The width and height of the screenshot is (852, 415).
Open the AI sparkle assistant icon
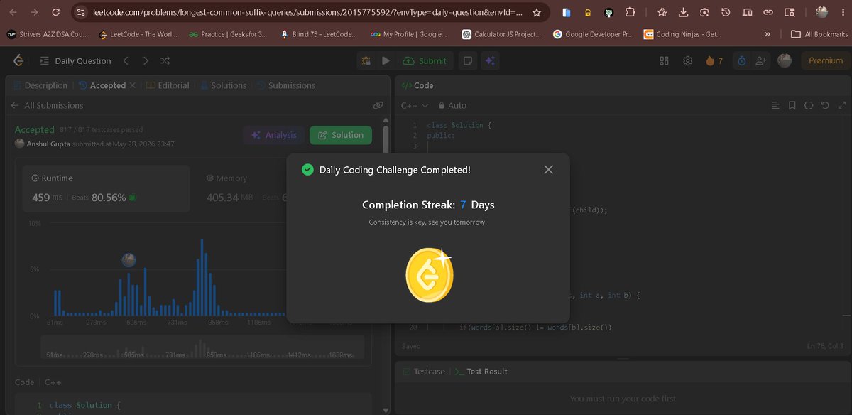coord(489,60)
